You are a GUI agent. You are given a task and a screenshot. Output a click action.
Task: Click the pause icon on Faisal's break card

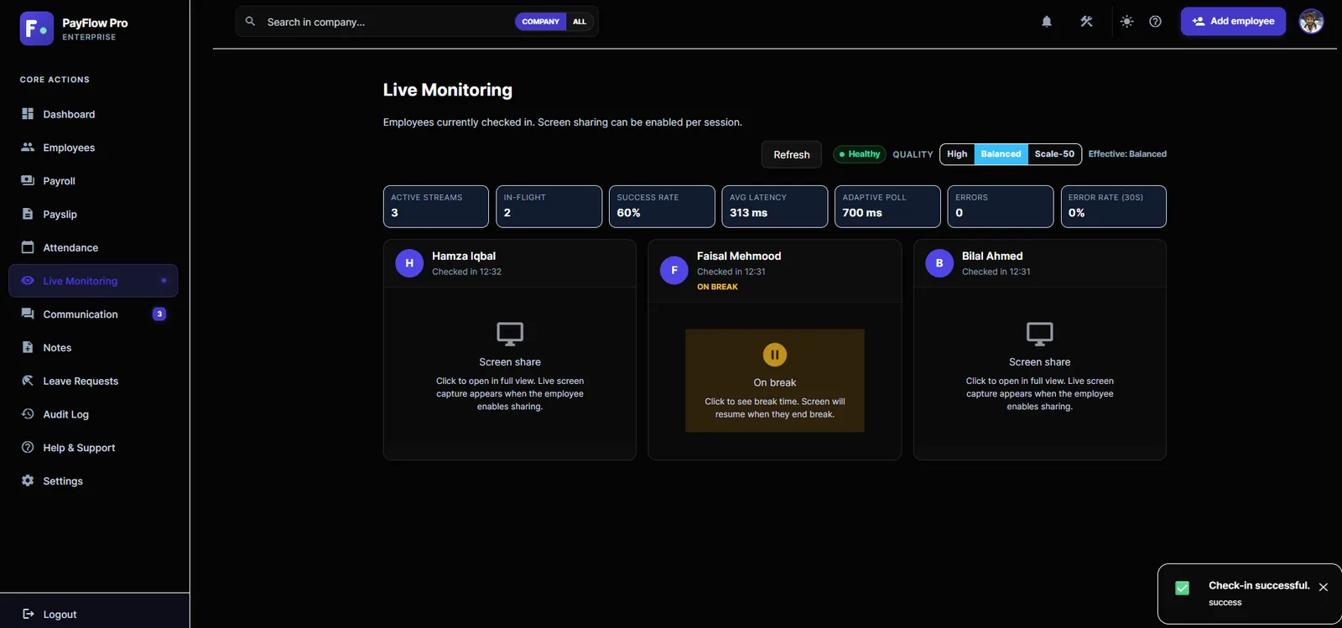tap(774, 355)
